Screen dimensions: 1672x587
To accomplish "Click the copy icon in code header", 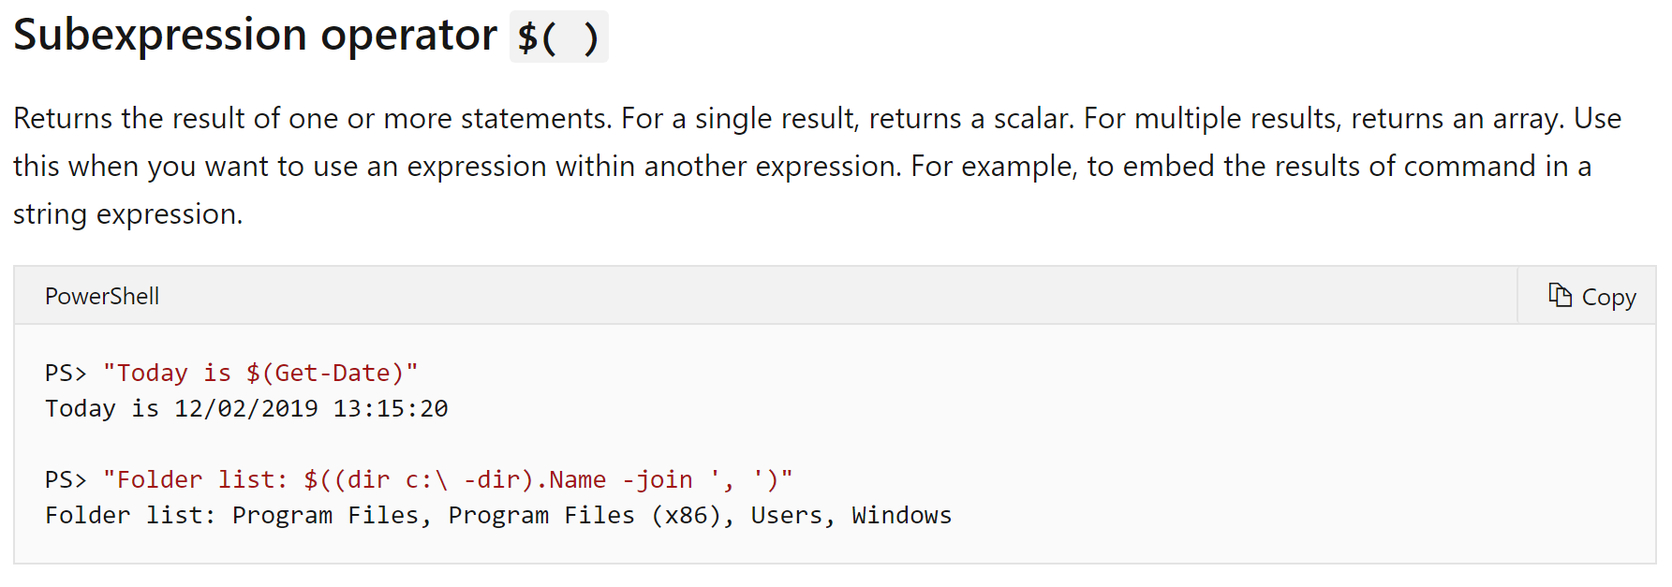I will [1560, 295].
